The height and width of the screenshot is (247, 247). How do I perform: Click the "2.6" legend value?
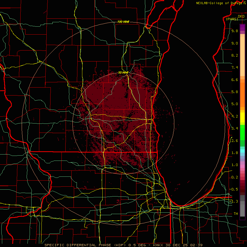[235, 141]
